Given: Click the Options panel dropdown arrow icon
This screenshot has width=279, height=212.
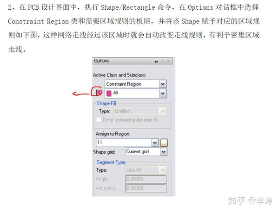Looking at the screenshot, I should coord(163,61).
